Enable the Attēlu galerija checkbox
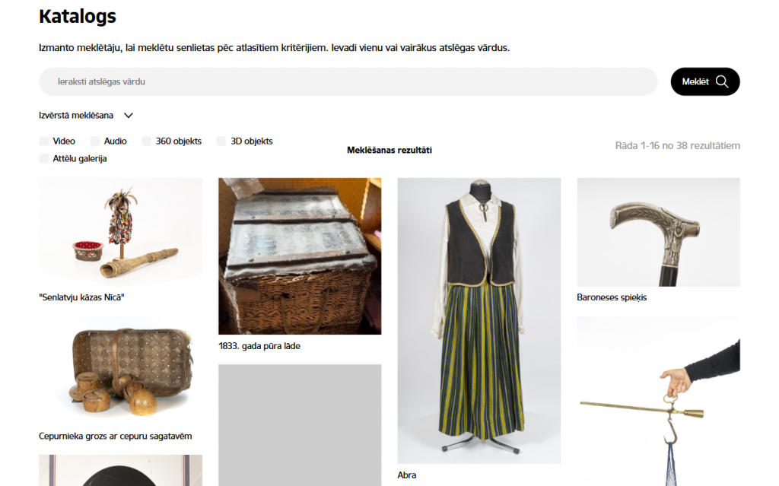Image resolution: width=779 pixels, height=486 pixels. pyautogui.click(x=44, y=158)
